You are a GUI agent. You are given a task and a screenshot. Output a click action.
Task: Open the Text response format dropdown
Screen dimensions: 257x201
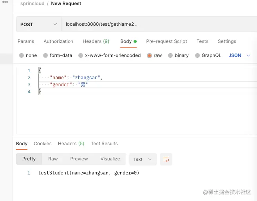click(143, 159)
